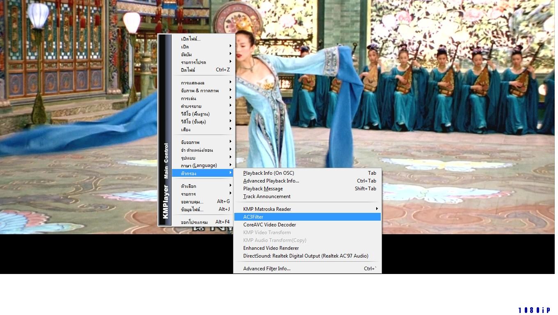Expand the จำ ตำแหน่ง/ตอน submenu arrow
The height and width of the screenshot is (315, 558).
click(x=231, y=150)
